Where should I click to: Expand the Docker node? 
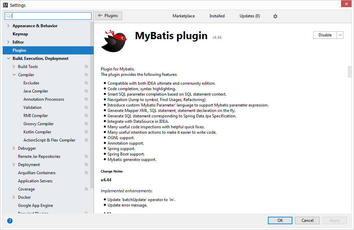tap(14, 197)
